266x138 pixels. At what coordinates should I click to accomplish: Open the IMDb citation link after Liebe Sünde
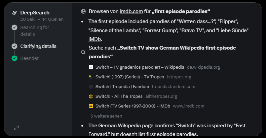pyautogui.click(x=94, y=39)
